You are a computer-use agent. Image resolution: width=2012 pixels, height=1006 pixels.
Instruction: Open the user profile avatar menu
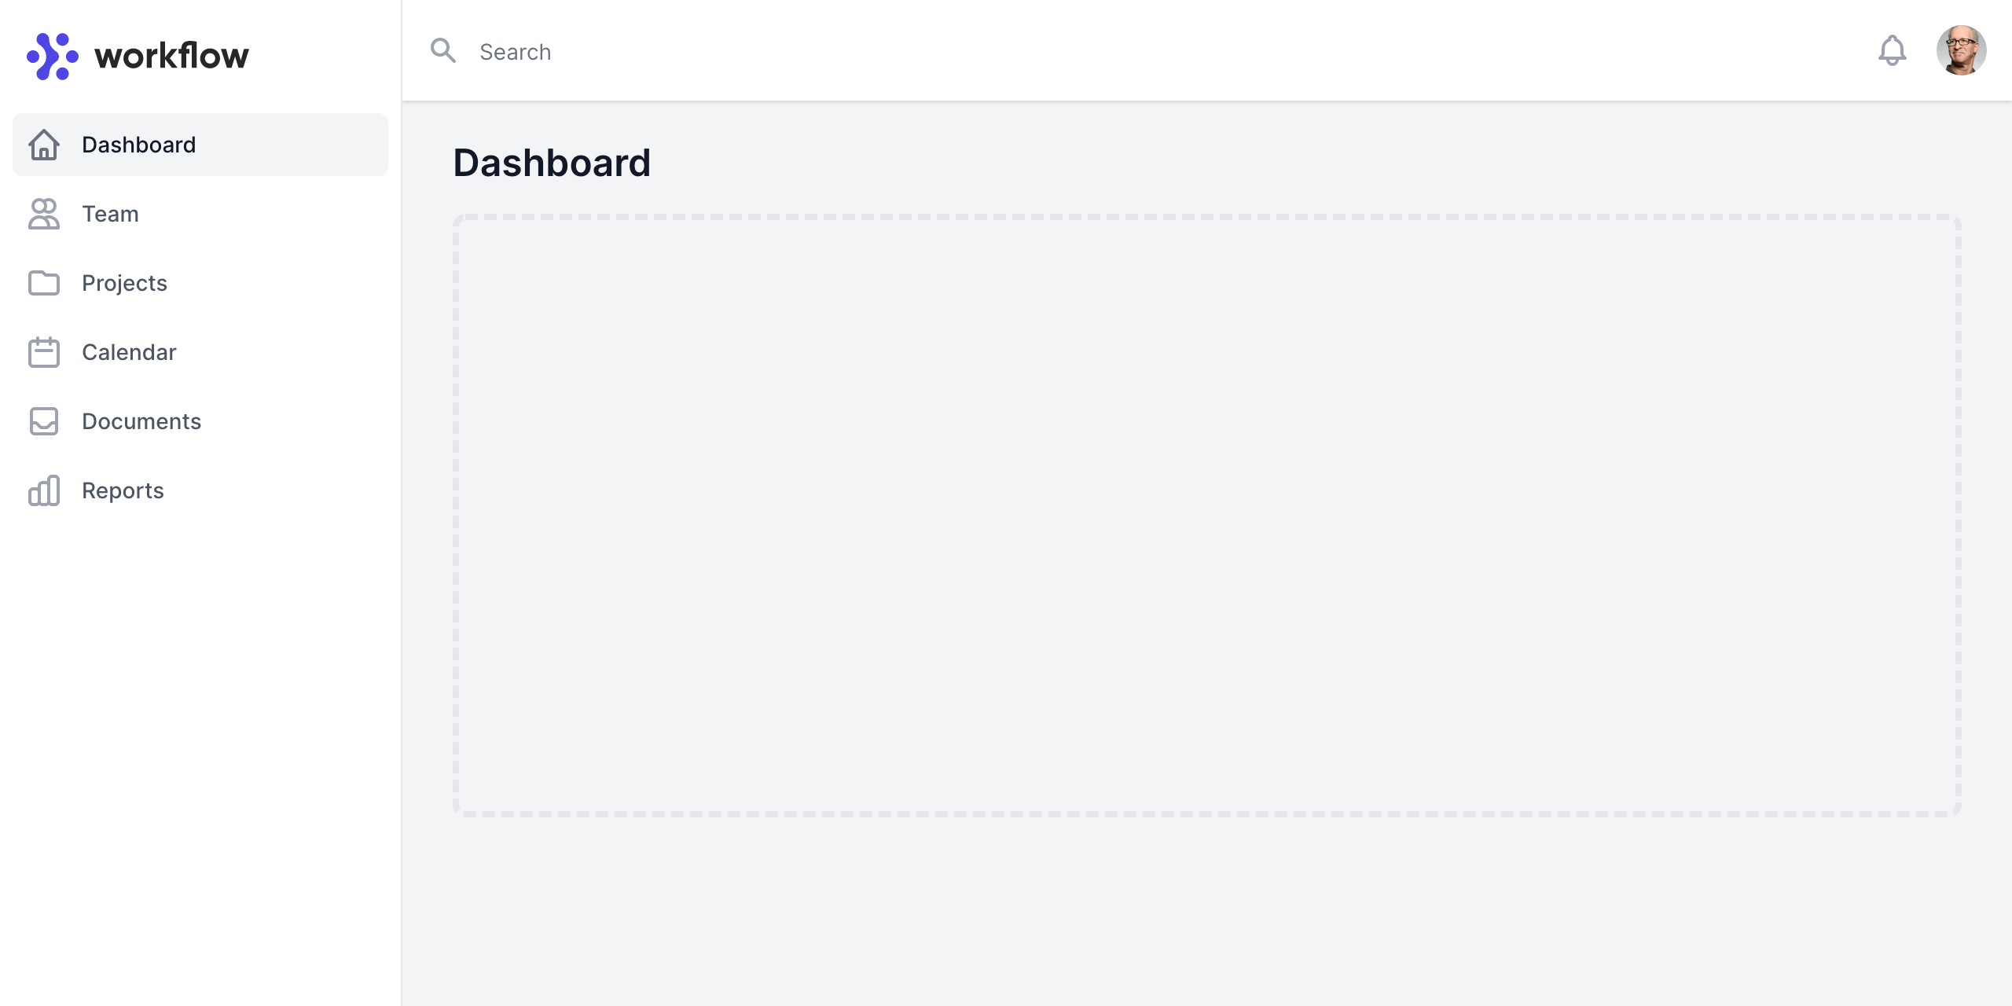[1961, 50]
